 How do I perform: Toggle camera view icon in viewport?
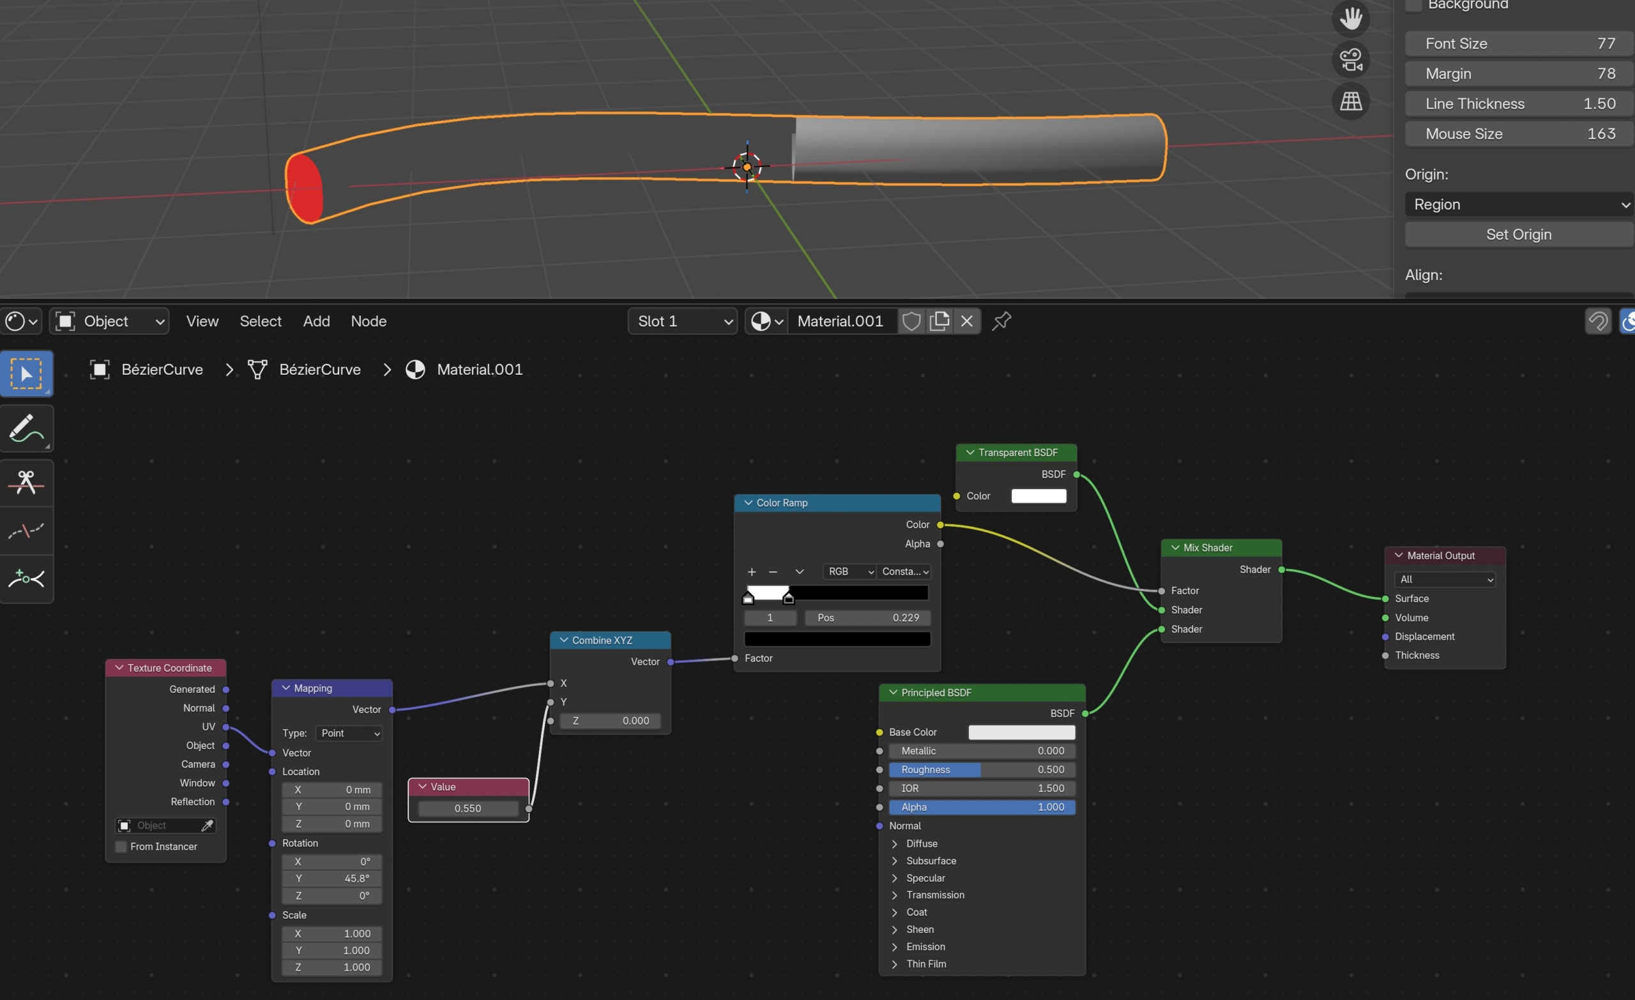1350,60
